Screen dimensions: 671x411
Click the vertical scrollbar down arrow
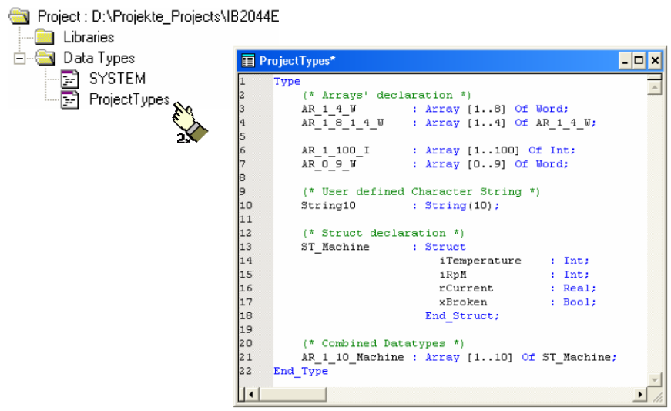[654, 379]
